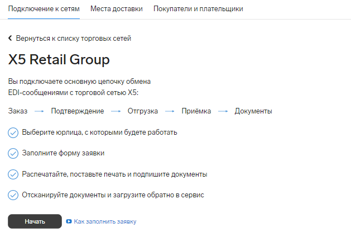Click the arrow between Подтверждение and Отгрузка
This screenshot has width=351, height=232.
point(116,111)
